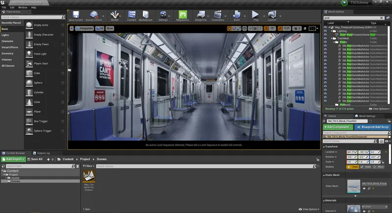Toggle visibility eye for Lighting folder
Screen dimensions: 392x213
(x=325, y=31)
